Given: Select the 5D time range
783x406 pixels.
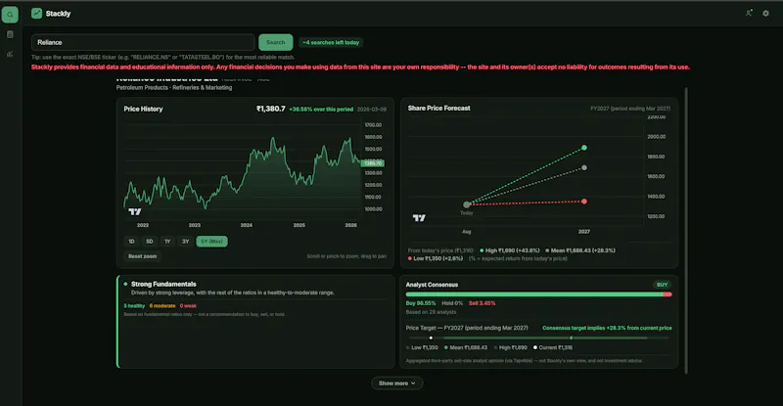Looking at the screenshot, I should [x=150, y=242].
